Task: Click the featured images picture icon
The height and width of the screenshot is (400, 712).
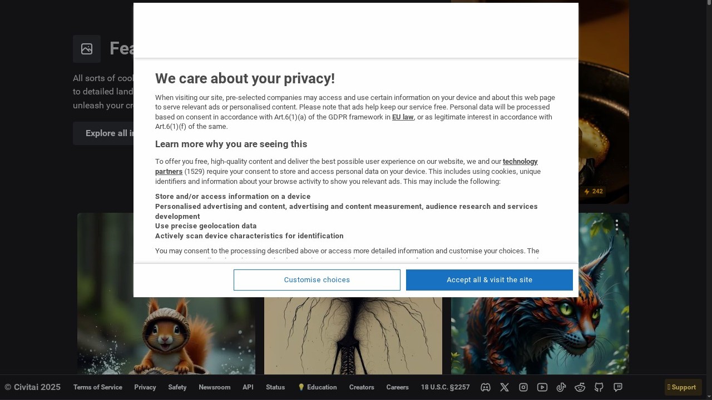Action: tap(87, 49)
